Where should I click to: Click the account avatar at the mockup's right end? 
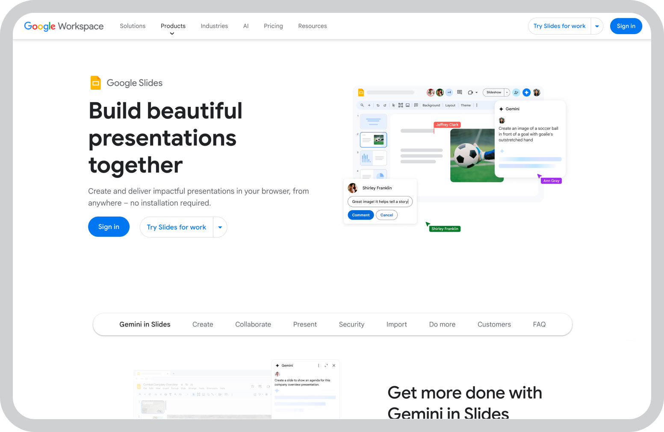click(x=537, y=92)
